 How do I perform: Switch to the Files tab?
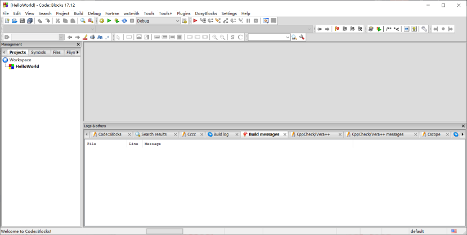57,52
